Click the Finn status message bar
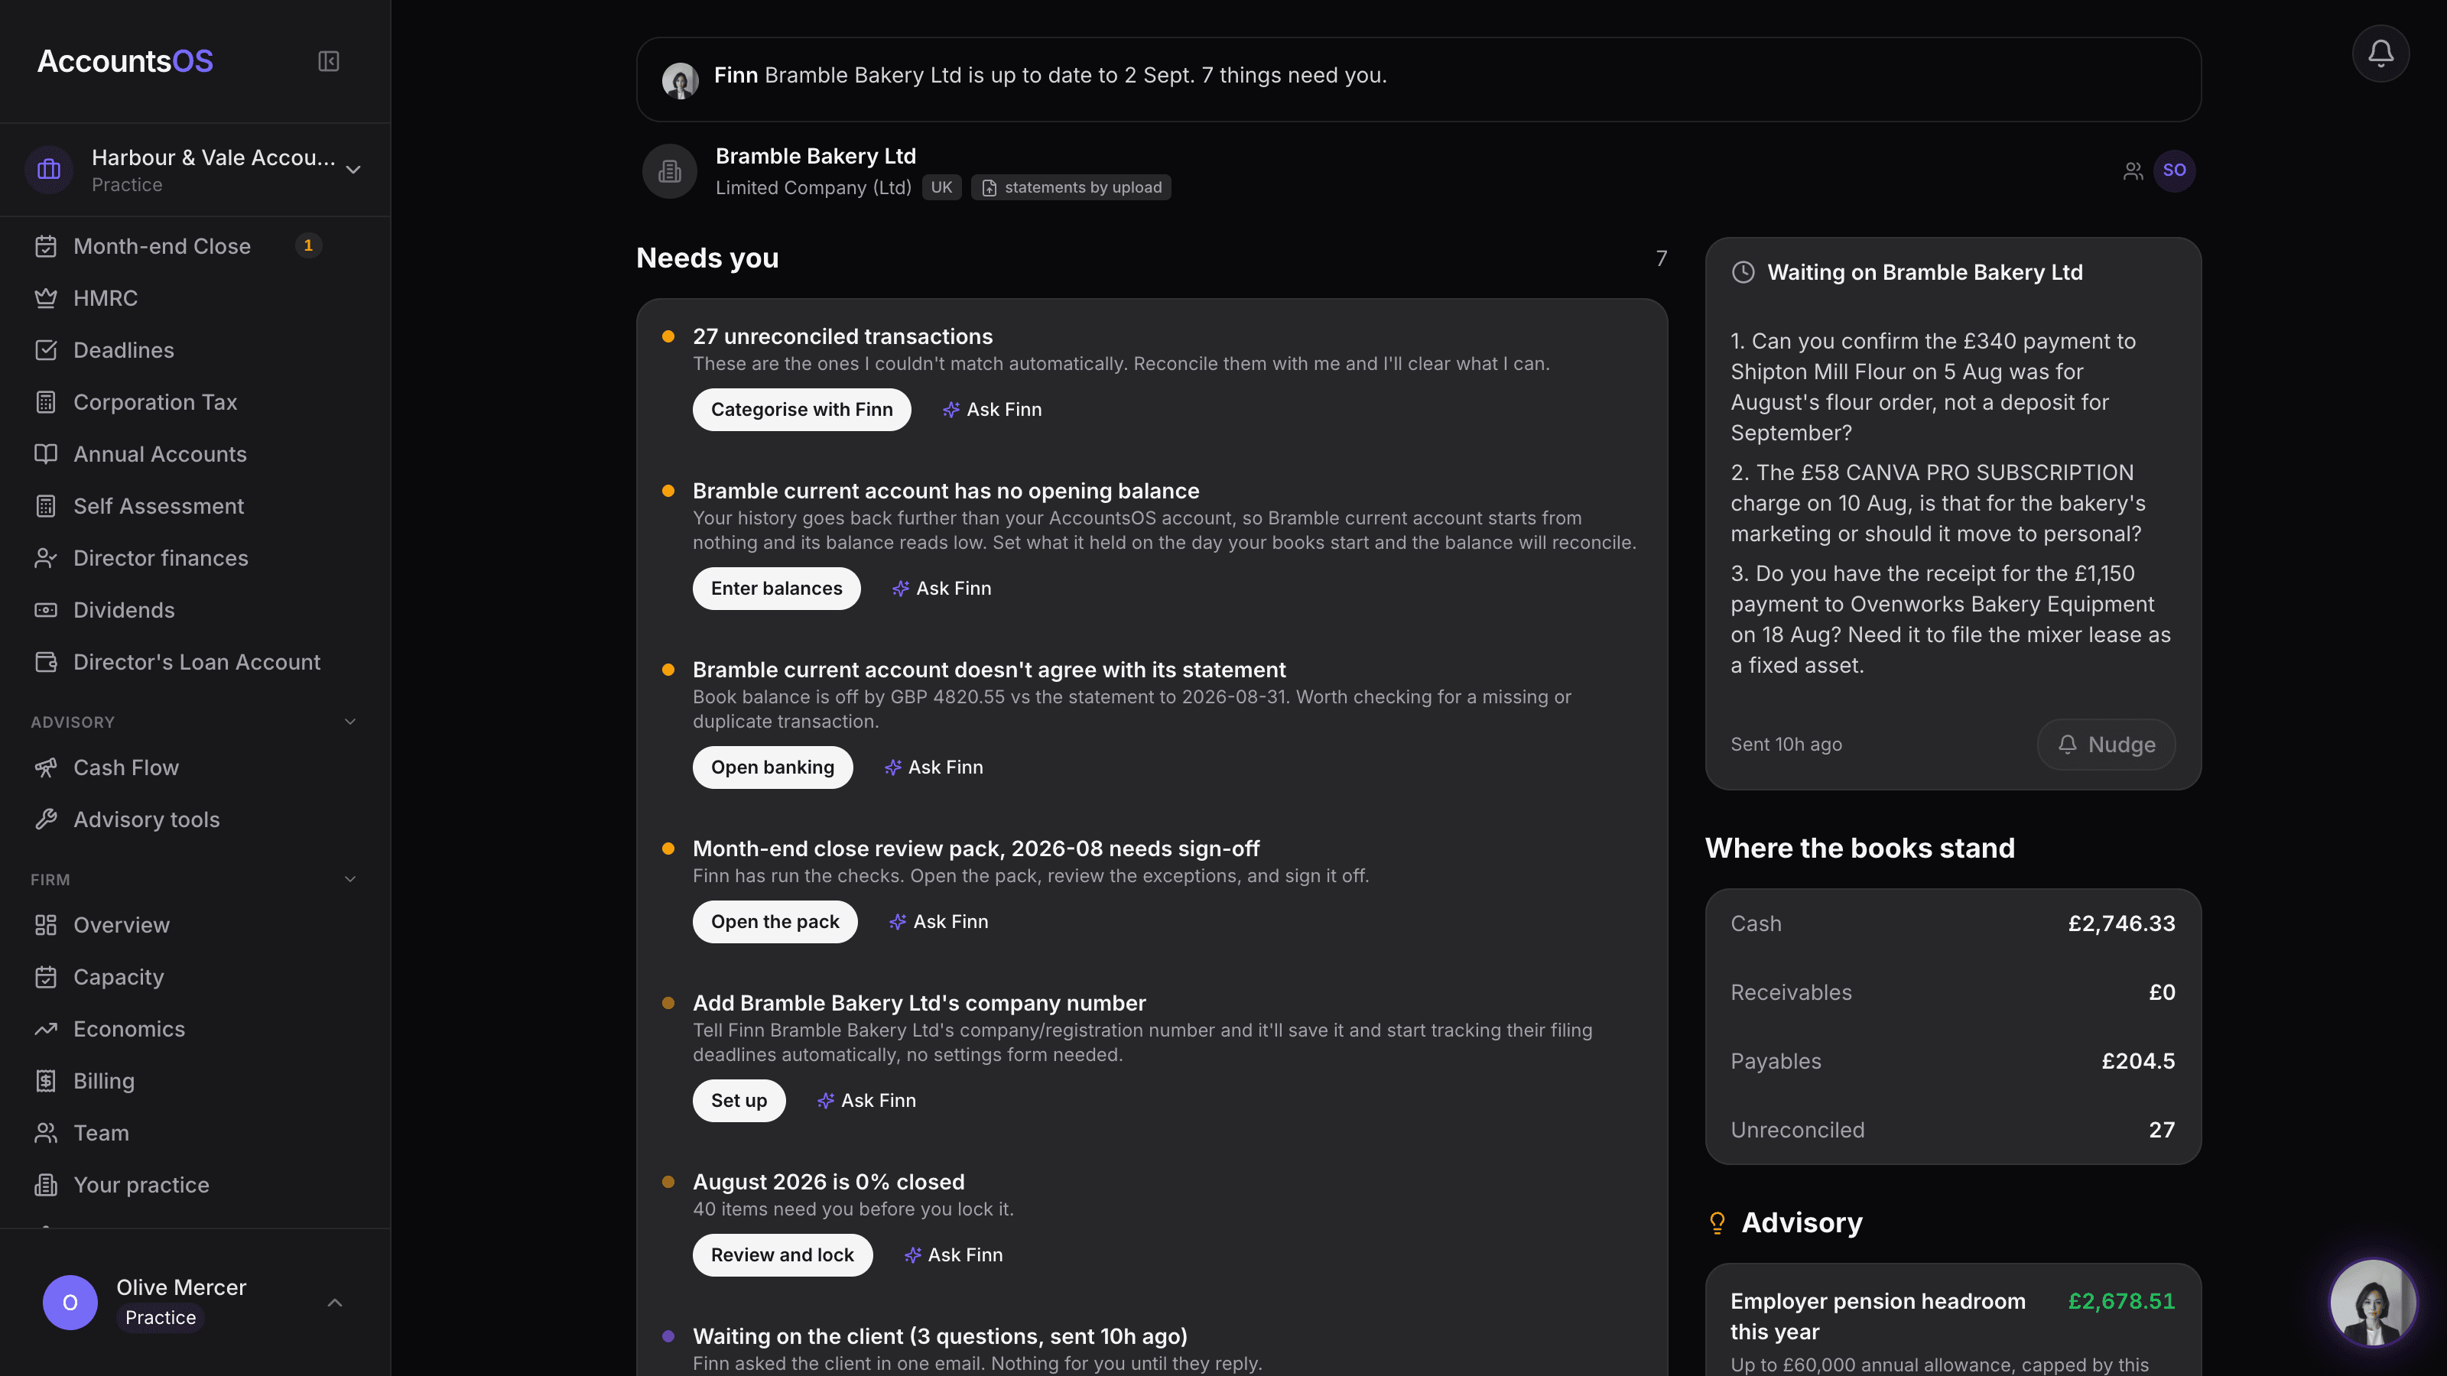2447x1376 pixels. pyautogui.click(x=1418, y=79)
